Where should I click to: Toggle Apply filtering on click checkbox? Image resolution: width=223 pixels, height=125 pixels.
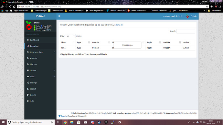61,54
